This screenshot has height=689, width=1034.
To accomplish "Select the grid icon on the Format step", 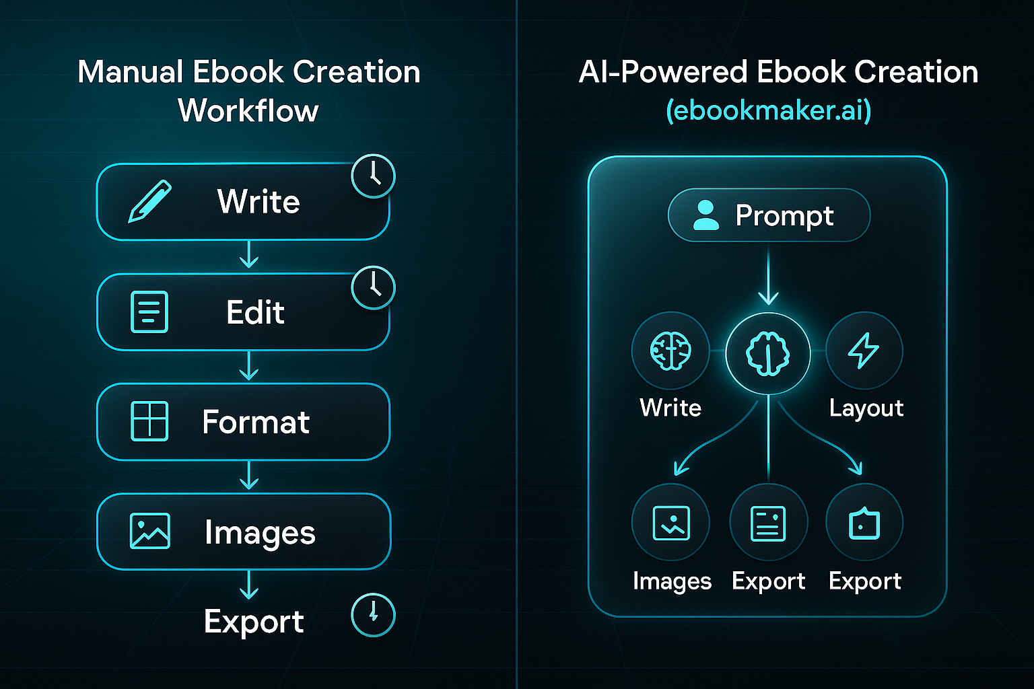I will coord(148,422).
